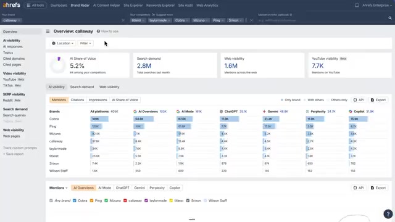Viewport: 395px width, 222px height.
Task: Click the lower API button by the chart
Action: (359, 187)
